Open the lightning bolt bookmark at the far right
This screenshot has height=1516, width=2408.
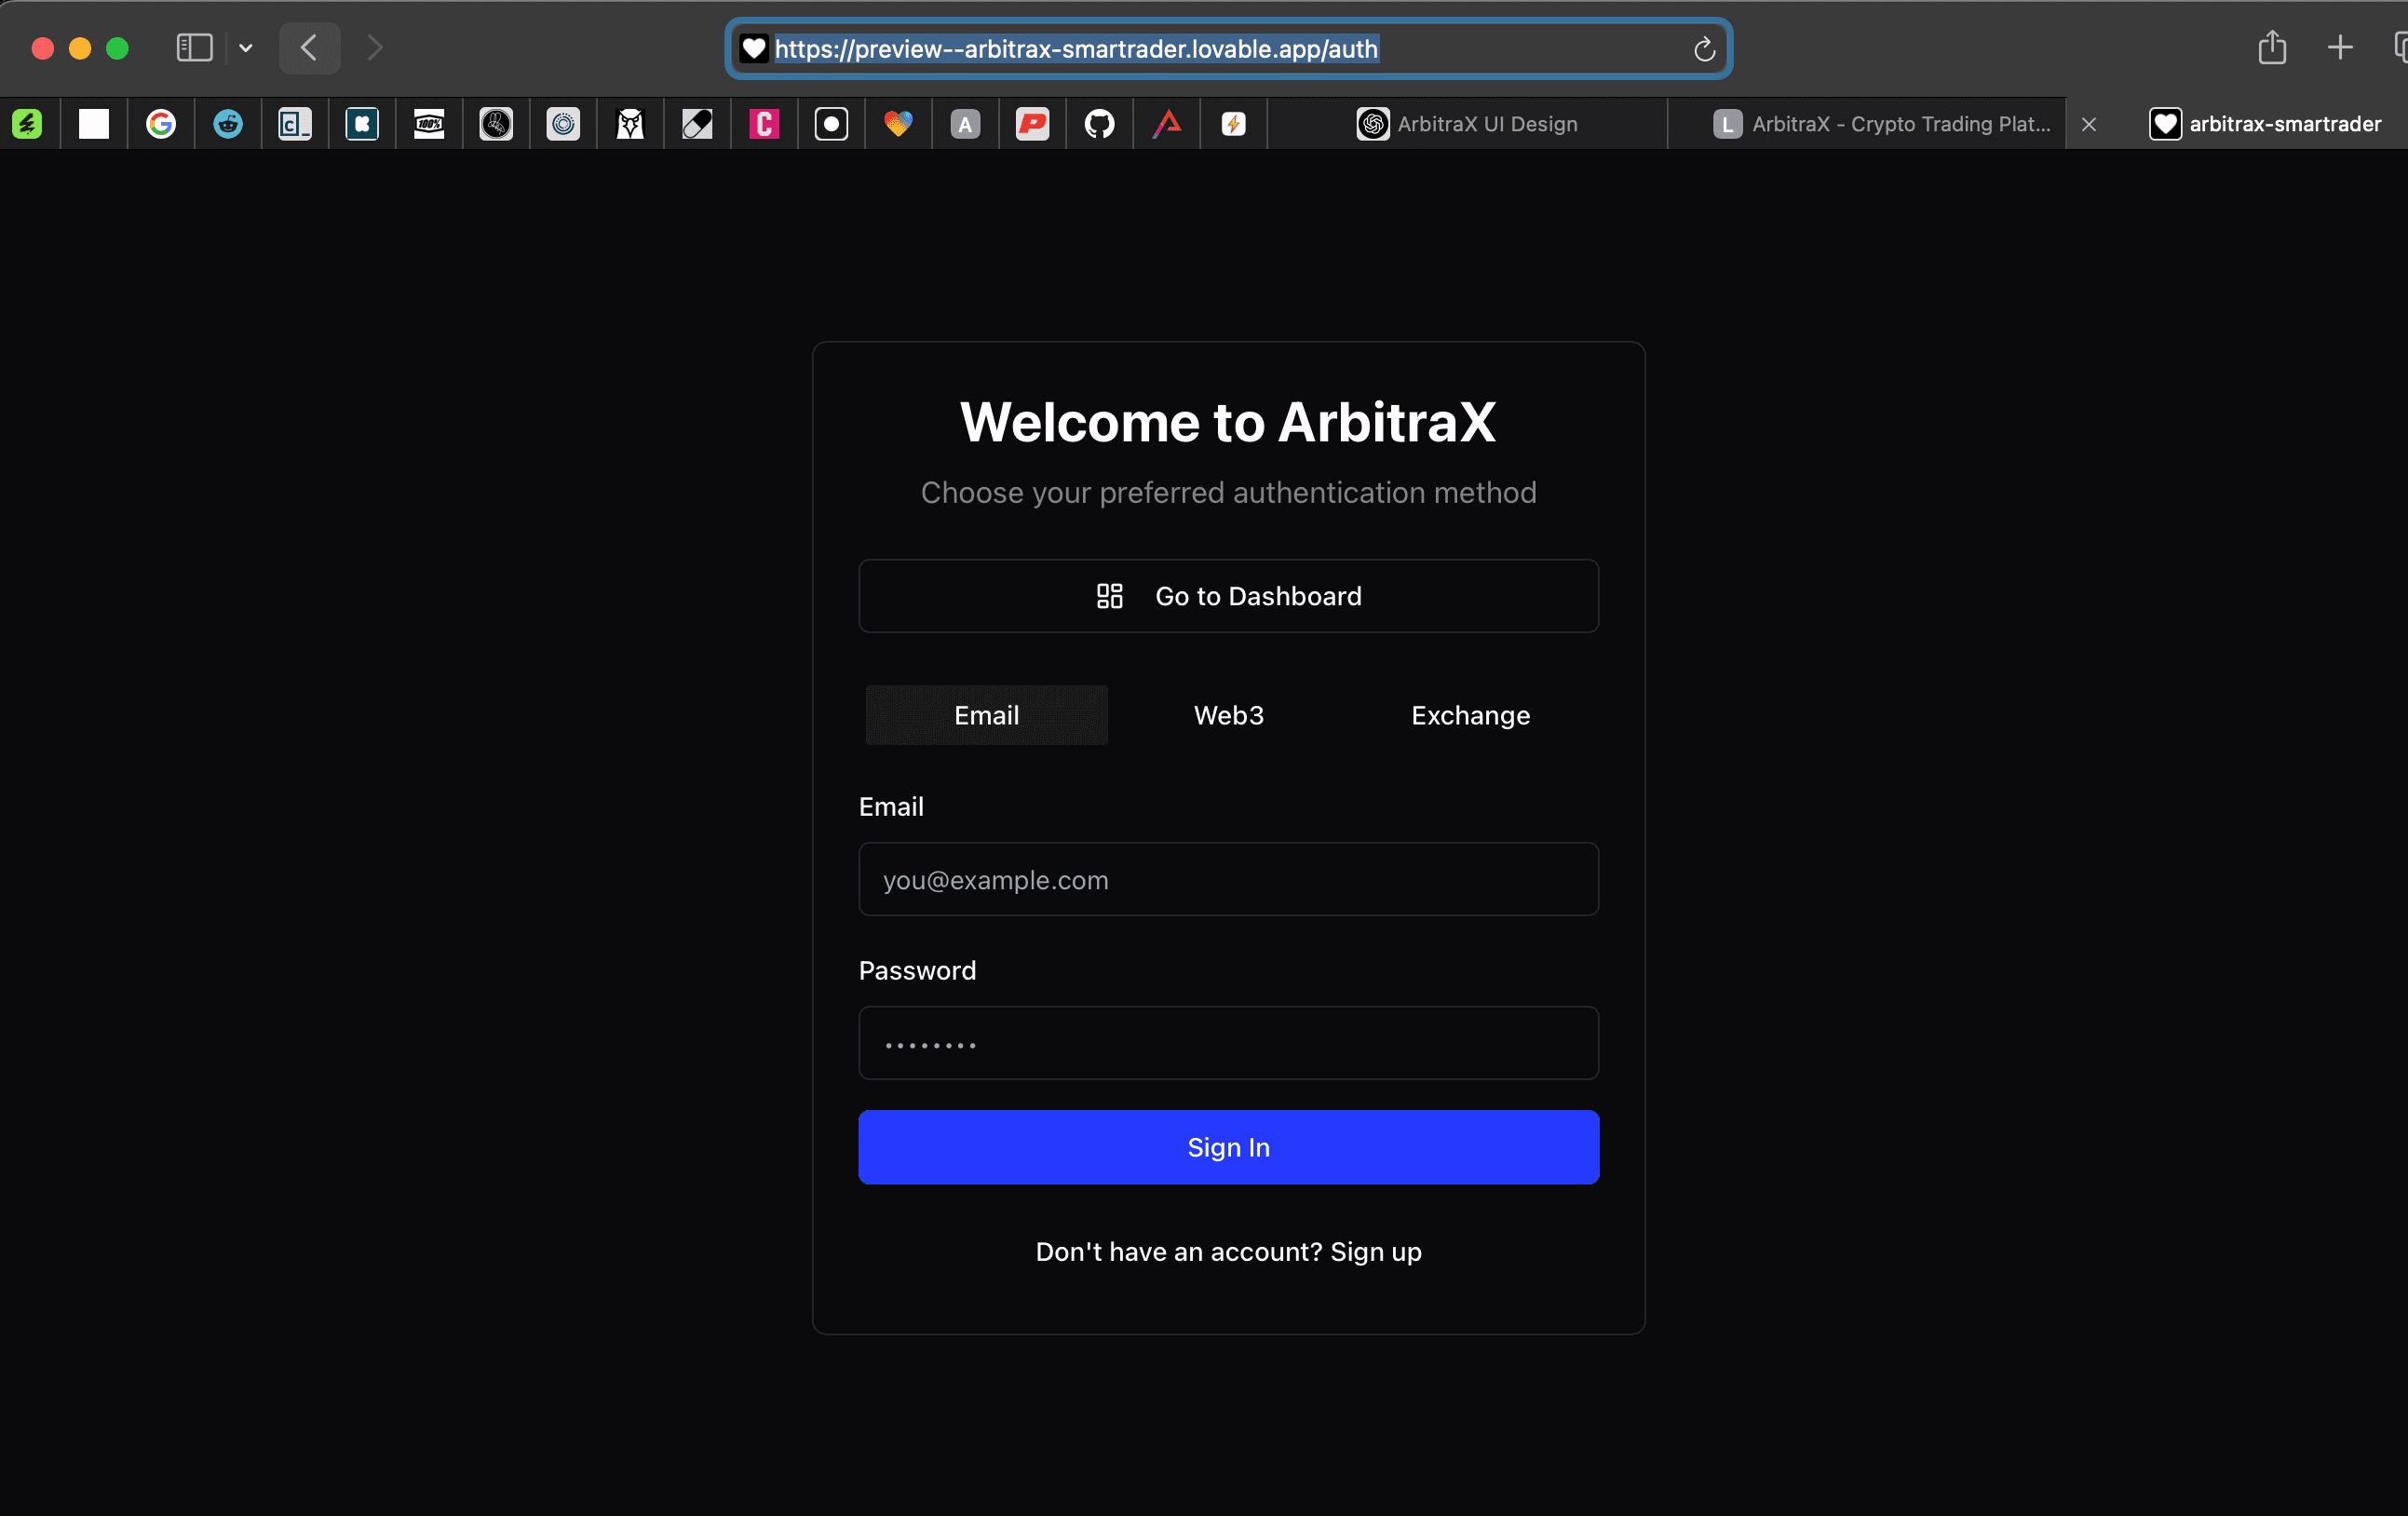pos(1233,123)
